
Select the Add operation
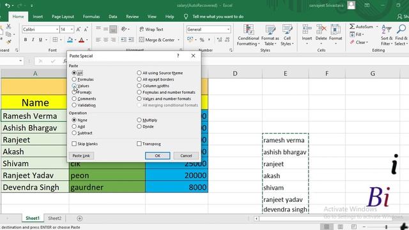74,126
